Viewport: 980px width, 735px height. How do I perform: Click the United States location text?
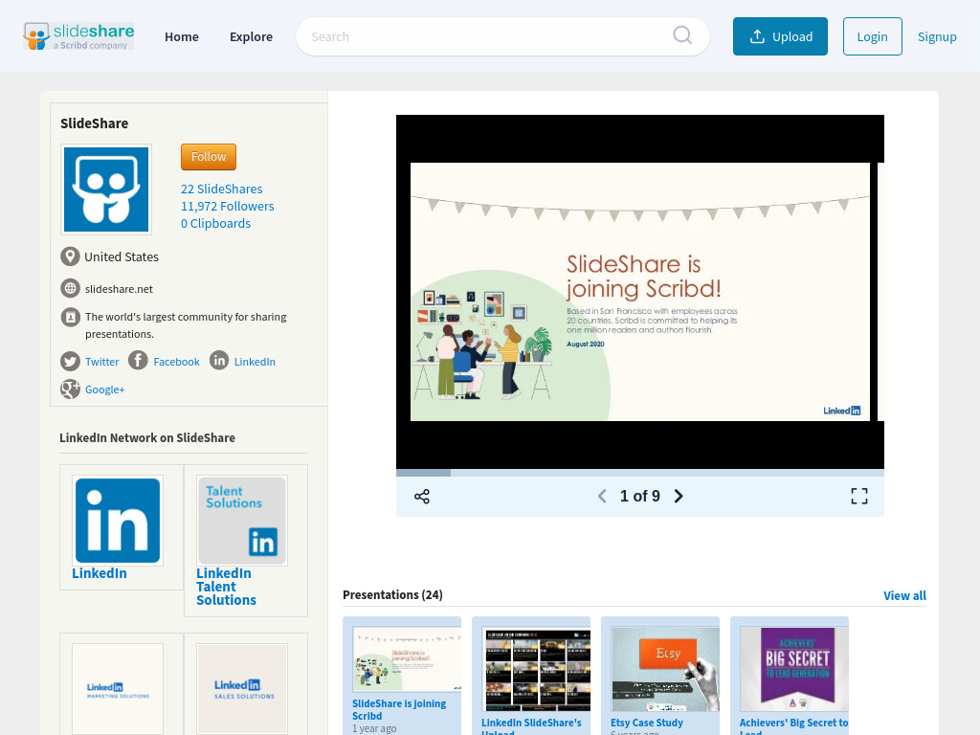(122, 256)
